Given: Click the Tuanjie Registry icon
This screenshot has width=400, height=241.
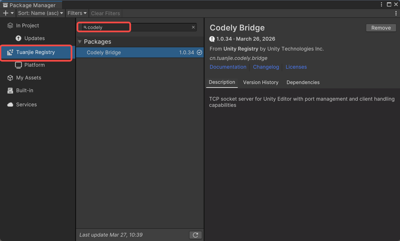Looking at the screenshot, I should [10, 52].
